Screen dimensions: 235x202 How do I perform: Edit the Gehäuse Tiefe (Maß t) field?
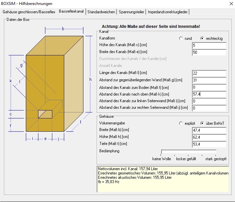coord(209,144)
